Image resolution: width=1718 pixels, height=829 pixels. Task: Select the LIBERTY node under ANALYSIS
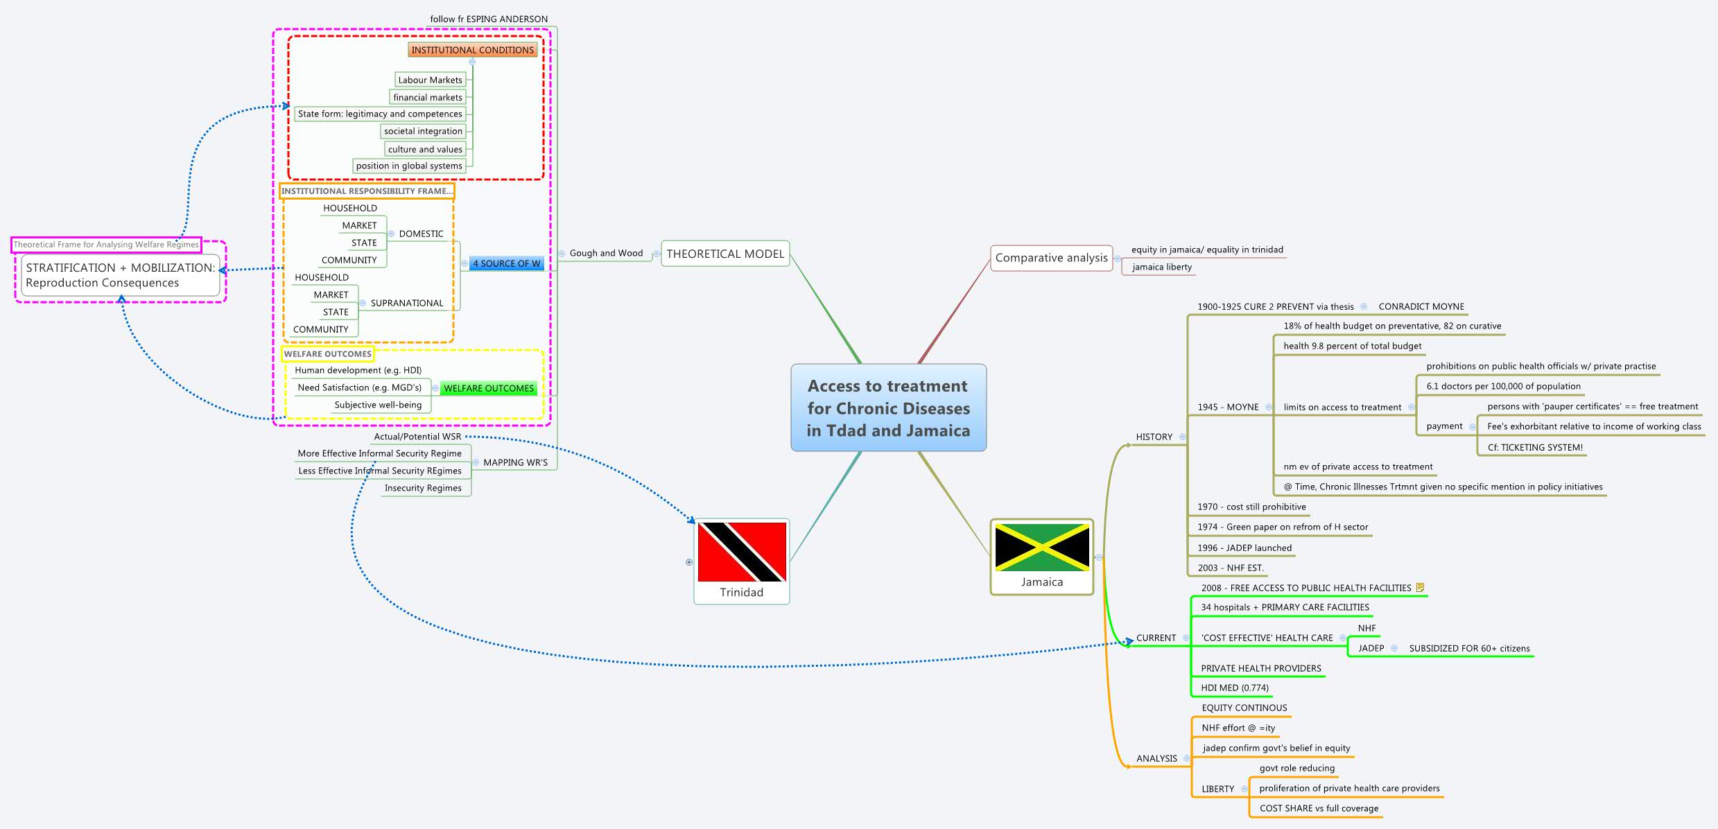(x=1218, y=788)
